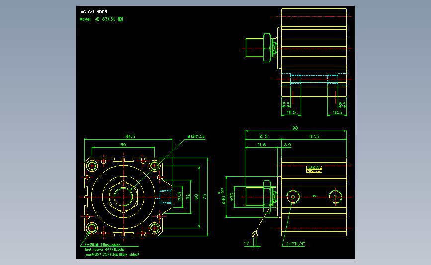
Task: Select the 2-PT1/4" port callout
Action: [x=295, y=244]
